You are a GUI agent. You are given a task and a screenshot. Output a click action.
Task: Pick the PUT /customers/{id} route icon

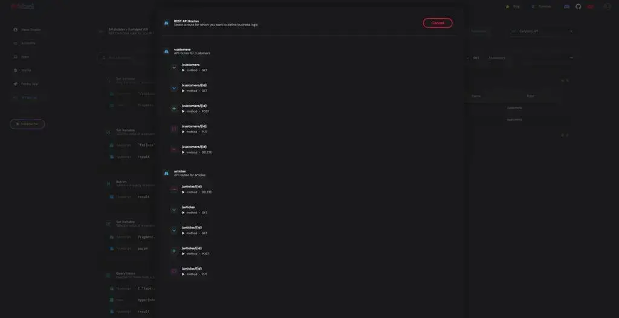173,129
